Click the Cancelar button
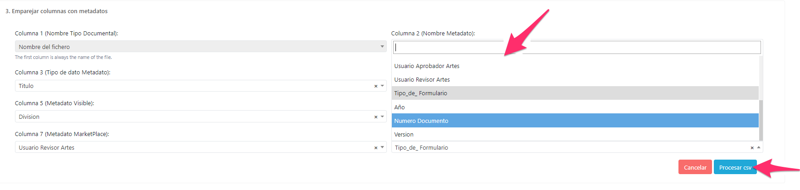 tap(695, 167)
